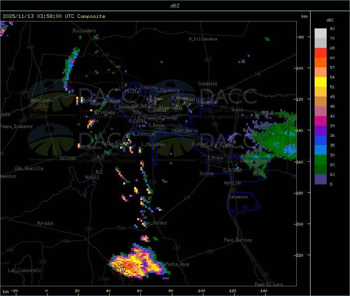Pick the blue 35-36 dBZ legend swatch
The height and width of the screenshot is (296, 350).
coord(320,140)
